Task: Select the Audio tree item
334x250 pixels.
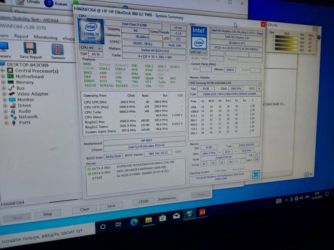Action: tap(24, 111)
